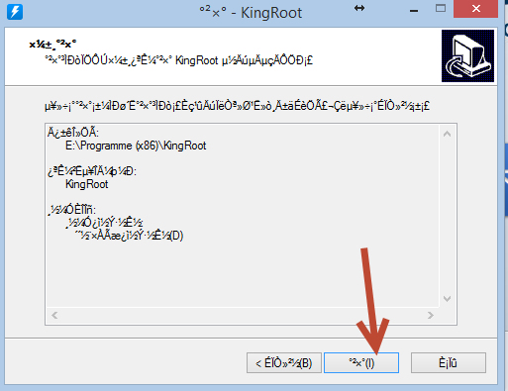The height and width of the screenshot is (391, 508).
Task: Click inside the empty summary text area
Action: (x=243, y=274)
